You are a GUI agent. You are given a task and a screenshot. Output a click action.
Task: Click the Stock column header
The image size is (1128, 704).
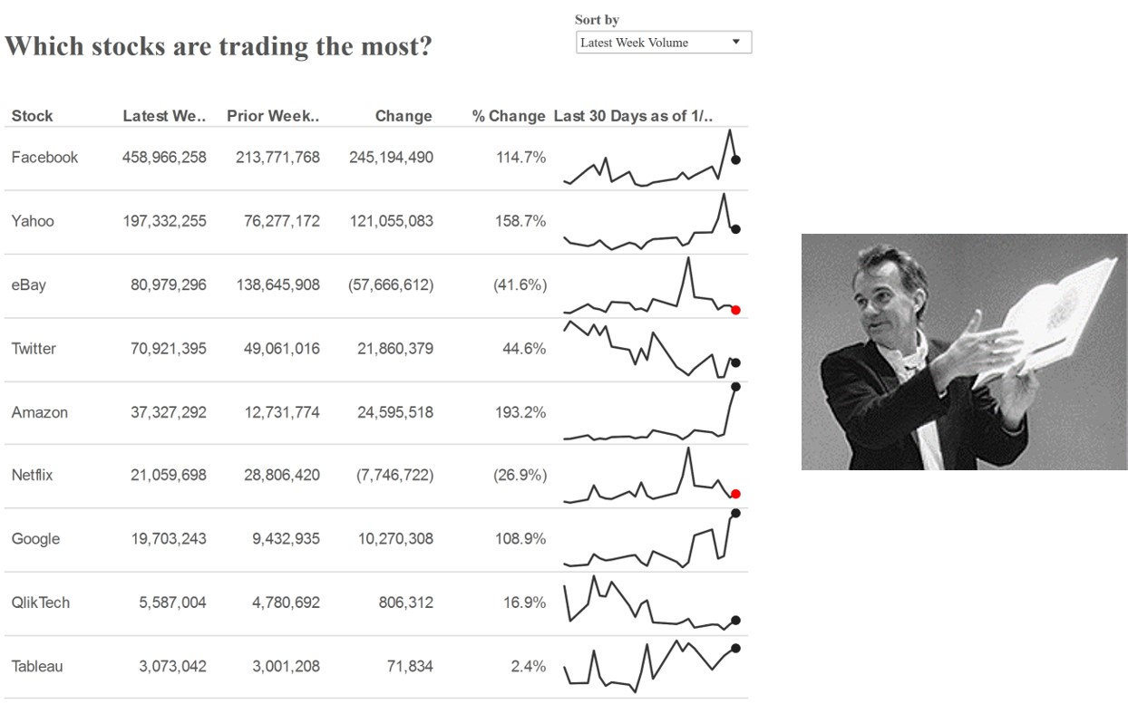[x=32, y=116]
